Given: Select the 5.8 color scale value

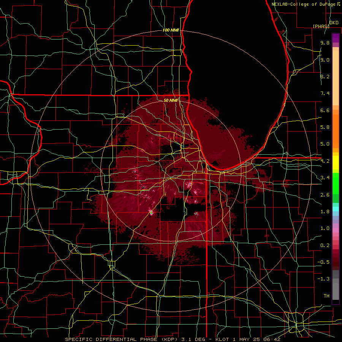Looking at the screenshot, I should [325, 127].
